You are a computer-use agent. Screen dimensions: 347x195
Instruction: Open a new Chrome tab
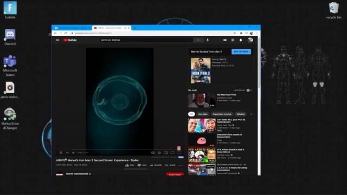pos(134,28)
